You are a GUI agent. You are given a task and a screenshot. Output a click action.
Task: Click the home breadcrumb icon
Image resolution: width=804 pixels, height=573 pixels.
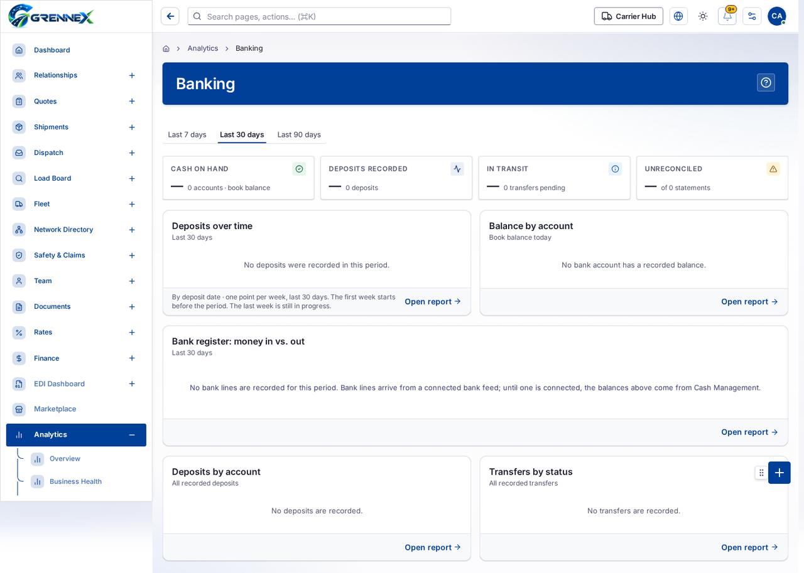coord(166,48)
